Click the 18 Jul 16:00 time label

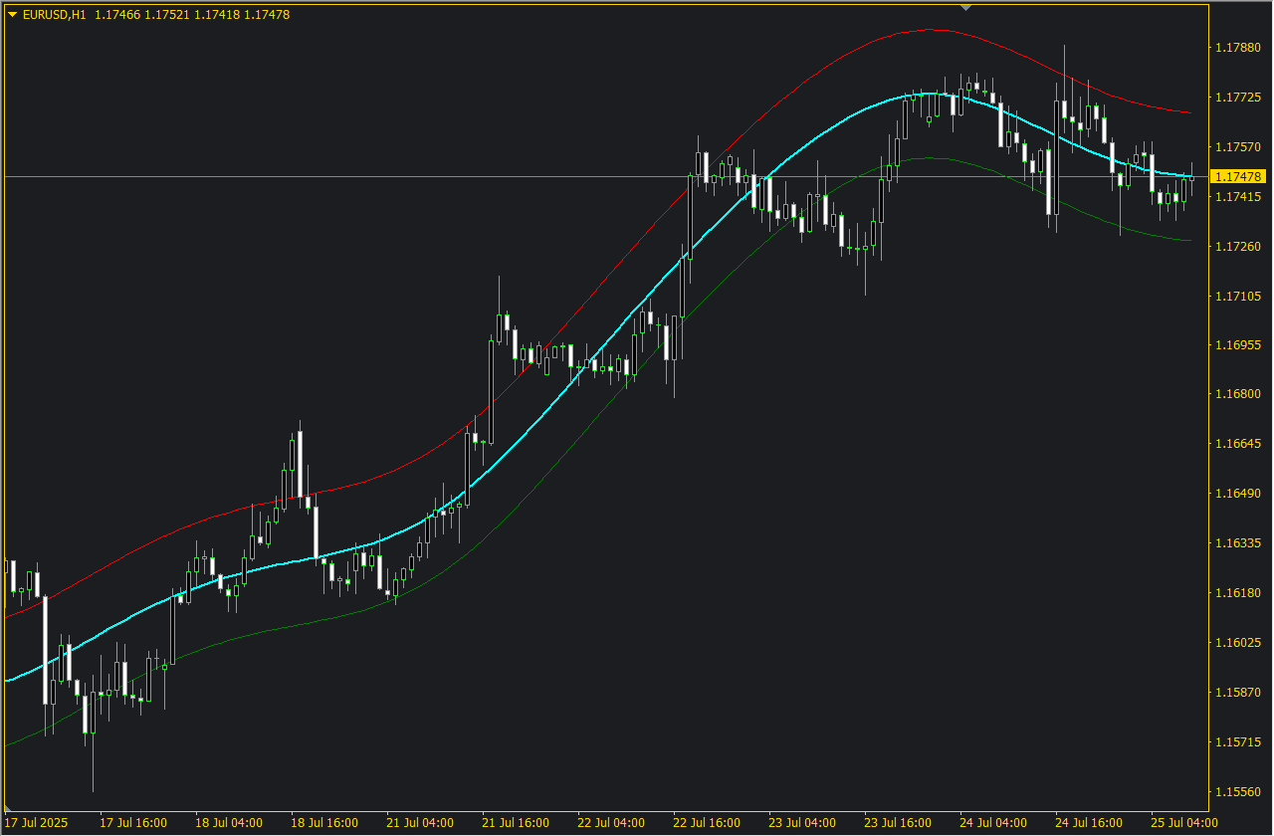coord(324,823)
